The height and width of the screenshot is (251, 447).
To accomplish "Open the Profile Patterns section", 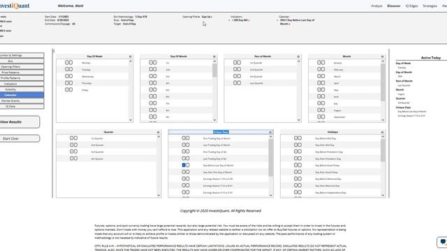I will [22, 78].
